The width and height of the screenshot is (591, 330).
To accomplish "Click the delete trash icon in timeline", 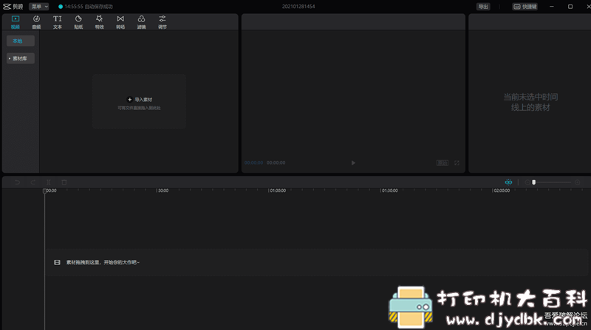I will point(64,182).
